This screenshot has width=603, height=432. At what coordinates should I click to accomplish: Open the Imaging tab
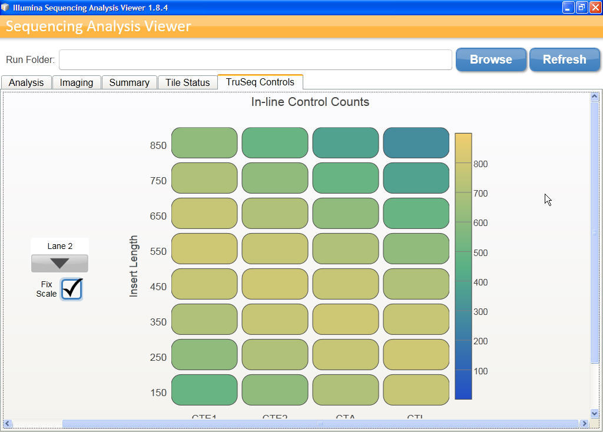77,82
